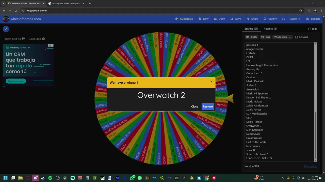Click 'Slendytubbies' entry text
The image size is (325, 182).
tap(255, 130)
